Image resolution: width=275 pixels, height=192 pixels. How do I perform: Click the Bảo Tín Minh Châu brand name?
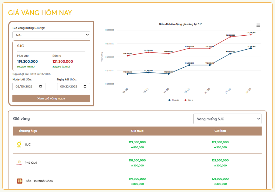[x=39, y=181]
